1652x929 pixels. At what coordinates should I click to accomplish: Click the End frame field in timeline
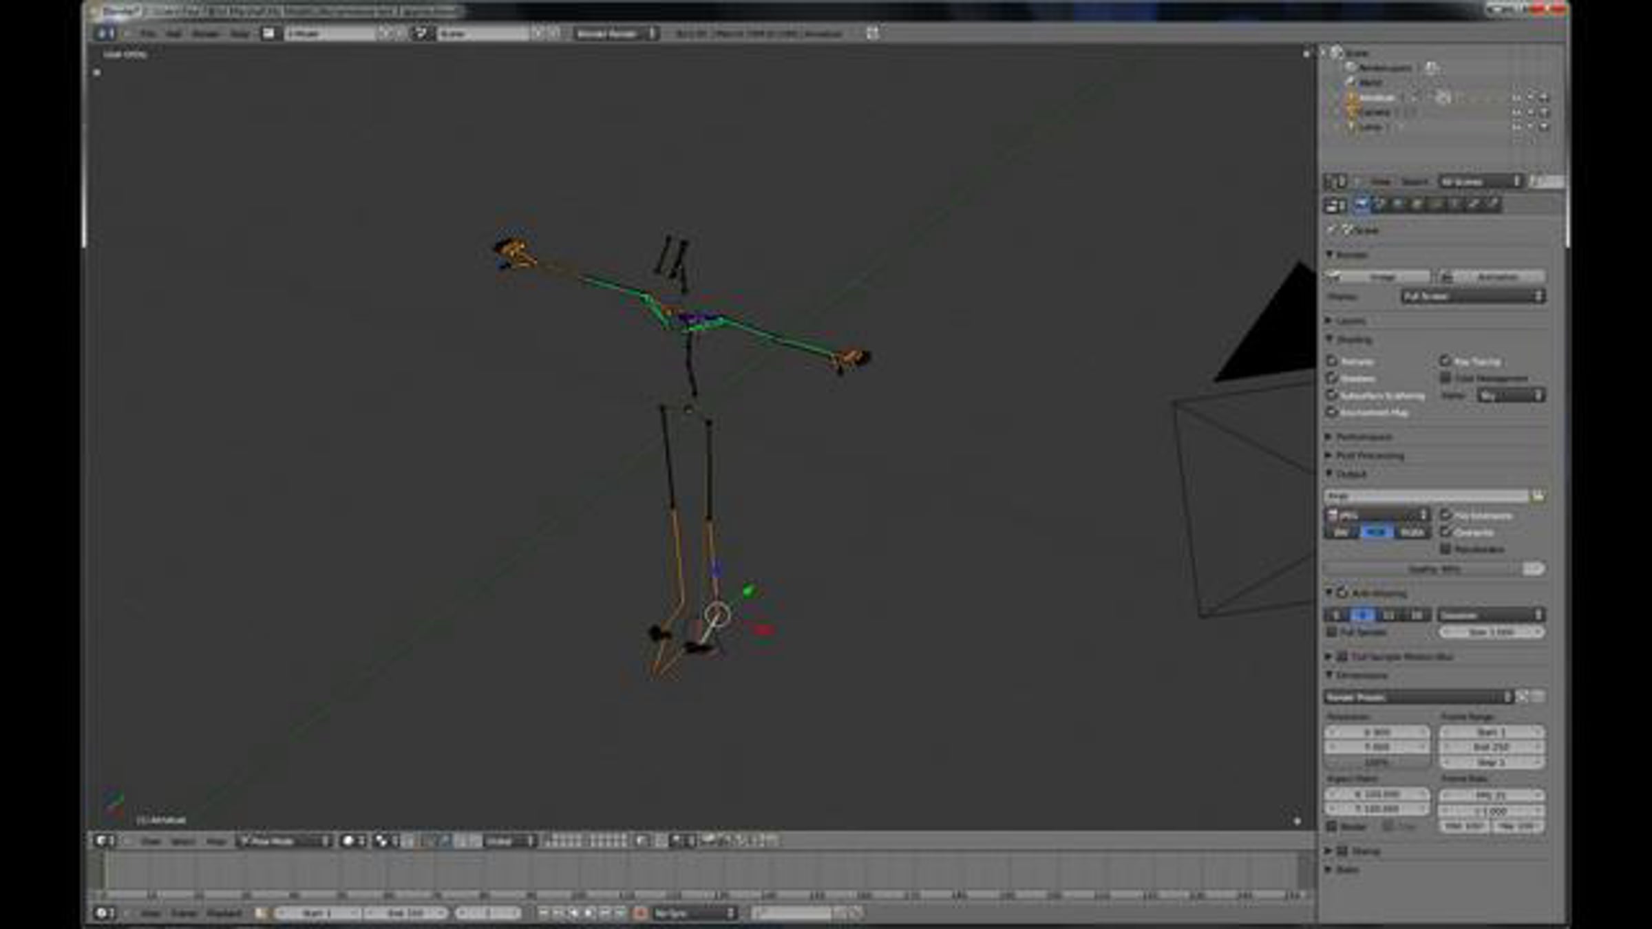405,913
